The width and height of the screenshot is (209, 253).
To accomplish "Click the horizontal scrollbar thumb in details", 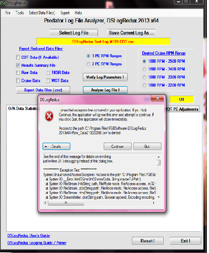I will (66, 203).
